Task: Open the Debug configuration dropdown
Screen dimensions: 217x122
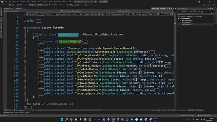Action: 32,5
